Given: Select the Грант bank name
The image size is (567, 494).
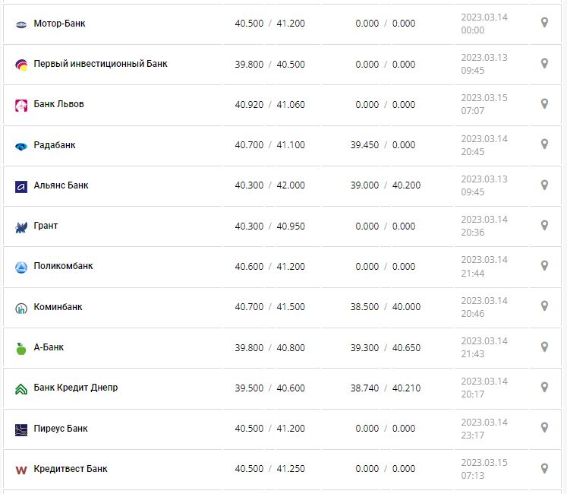Looking at the screenshot, I should [46, 226].
